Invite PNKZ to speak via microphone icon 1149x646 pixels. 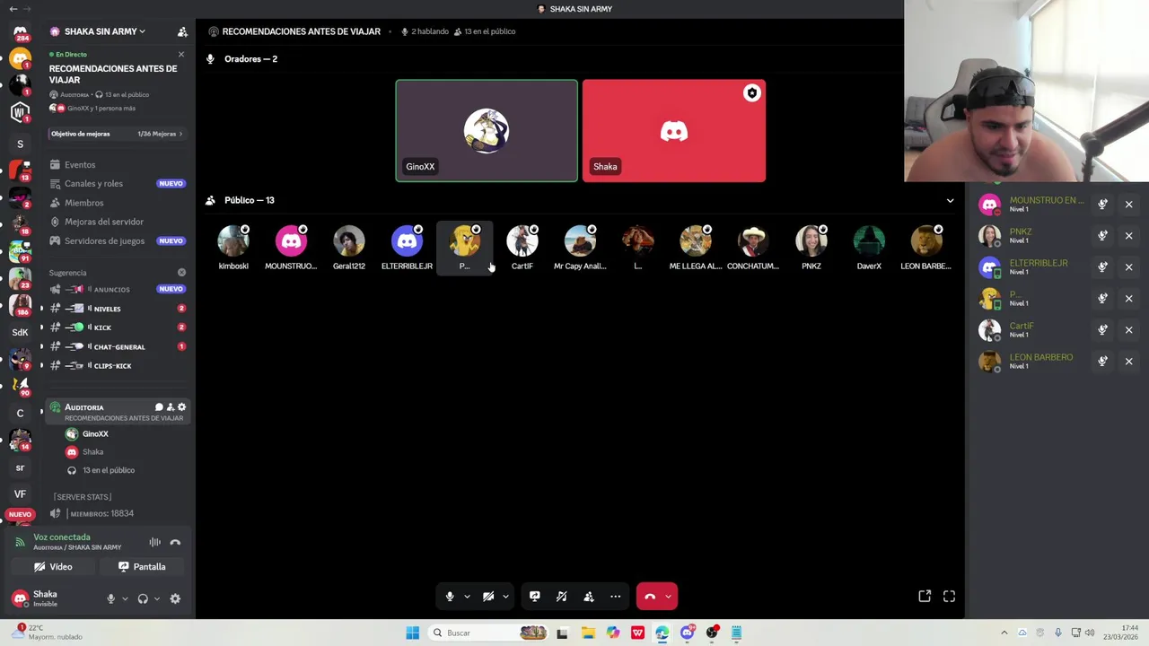(x=1102, y=236)
